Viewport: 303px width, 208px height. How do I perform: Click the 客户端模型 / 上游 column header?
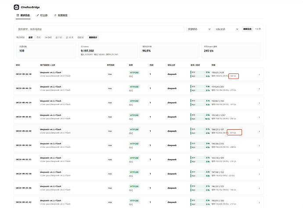click(47, 65)
